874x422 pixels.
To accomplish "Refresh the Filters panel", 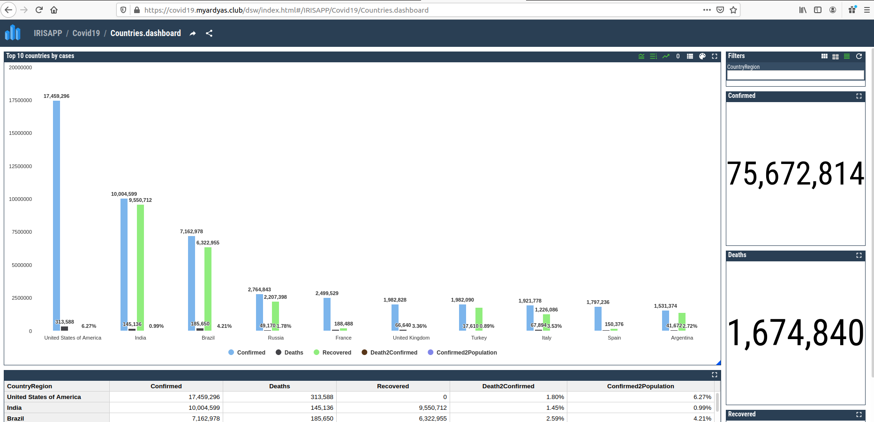I will click(x=859, y=56).
